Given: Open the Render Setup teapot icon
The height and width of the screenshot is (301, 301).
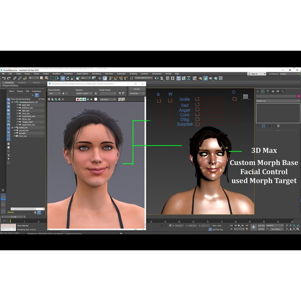Looking at the screenshot, I should pos(201,78).
